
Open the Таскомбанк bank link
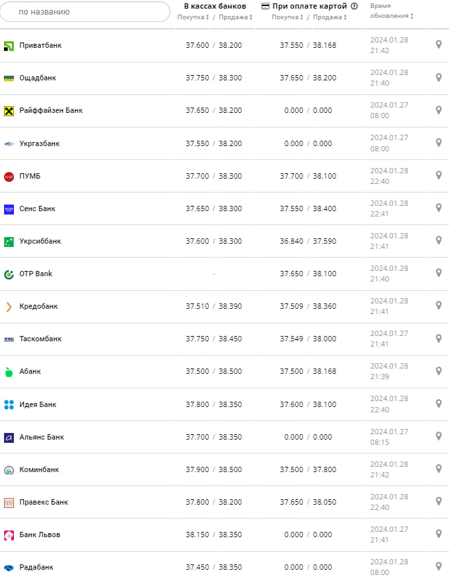(40, 339)
